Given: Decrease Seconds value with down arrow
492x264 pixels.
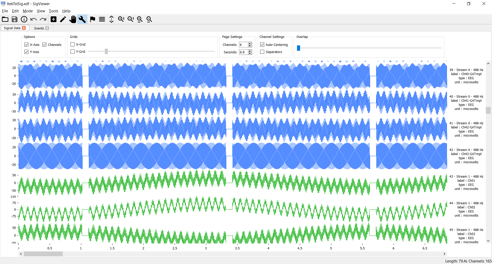Looking at the screenshot, I should tap(250, 53).
